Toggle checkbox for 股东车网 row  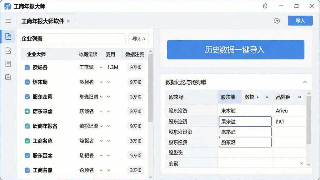point(27,97)
